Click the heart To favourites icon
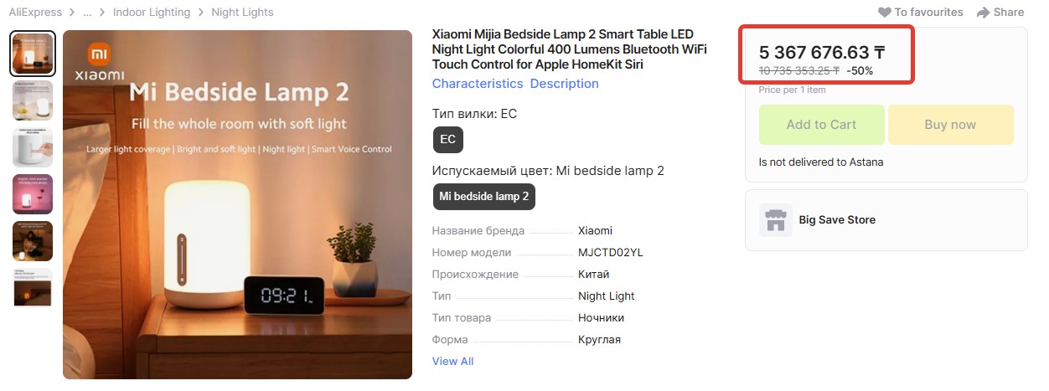 885,13
